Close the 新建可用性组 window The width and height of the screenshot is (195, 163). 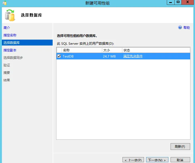[187, 2]
